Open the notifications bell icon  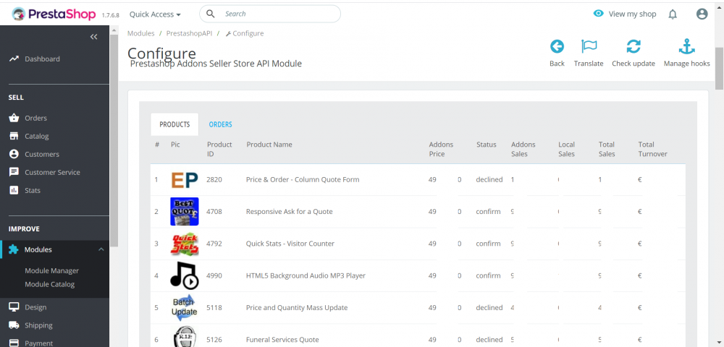[x=673, y=14]
